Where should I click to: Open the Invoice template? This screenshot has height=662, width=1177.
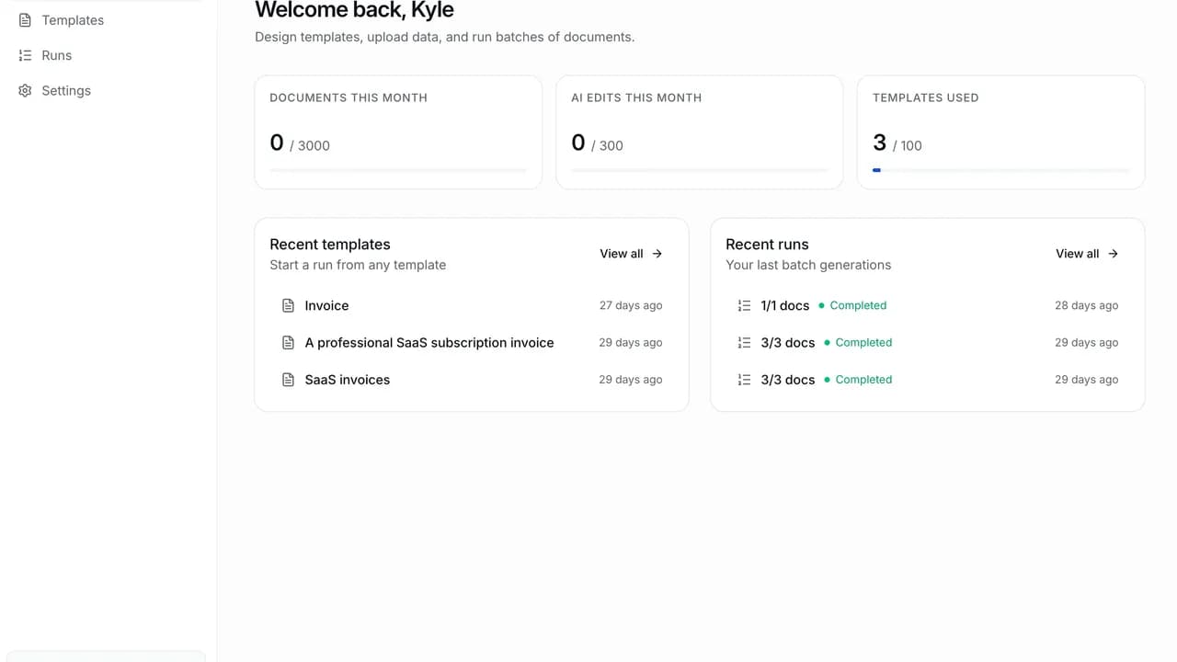(x=472, y=305)
